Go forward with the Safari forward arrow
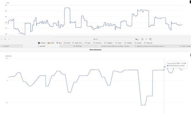 tap(9, 39)
